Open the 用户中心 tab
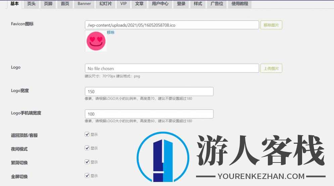This screenshot has width=334, height=186. [160, 4]
